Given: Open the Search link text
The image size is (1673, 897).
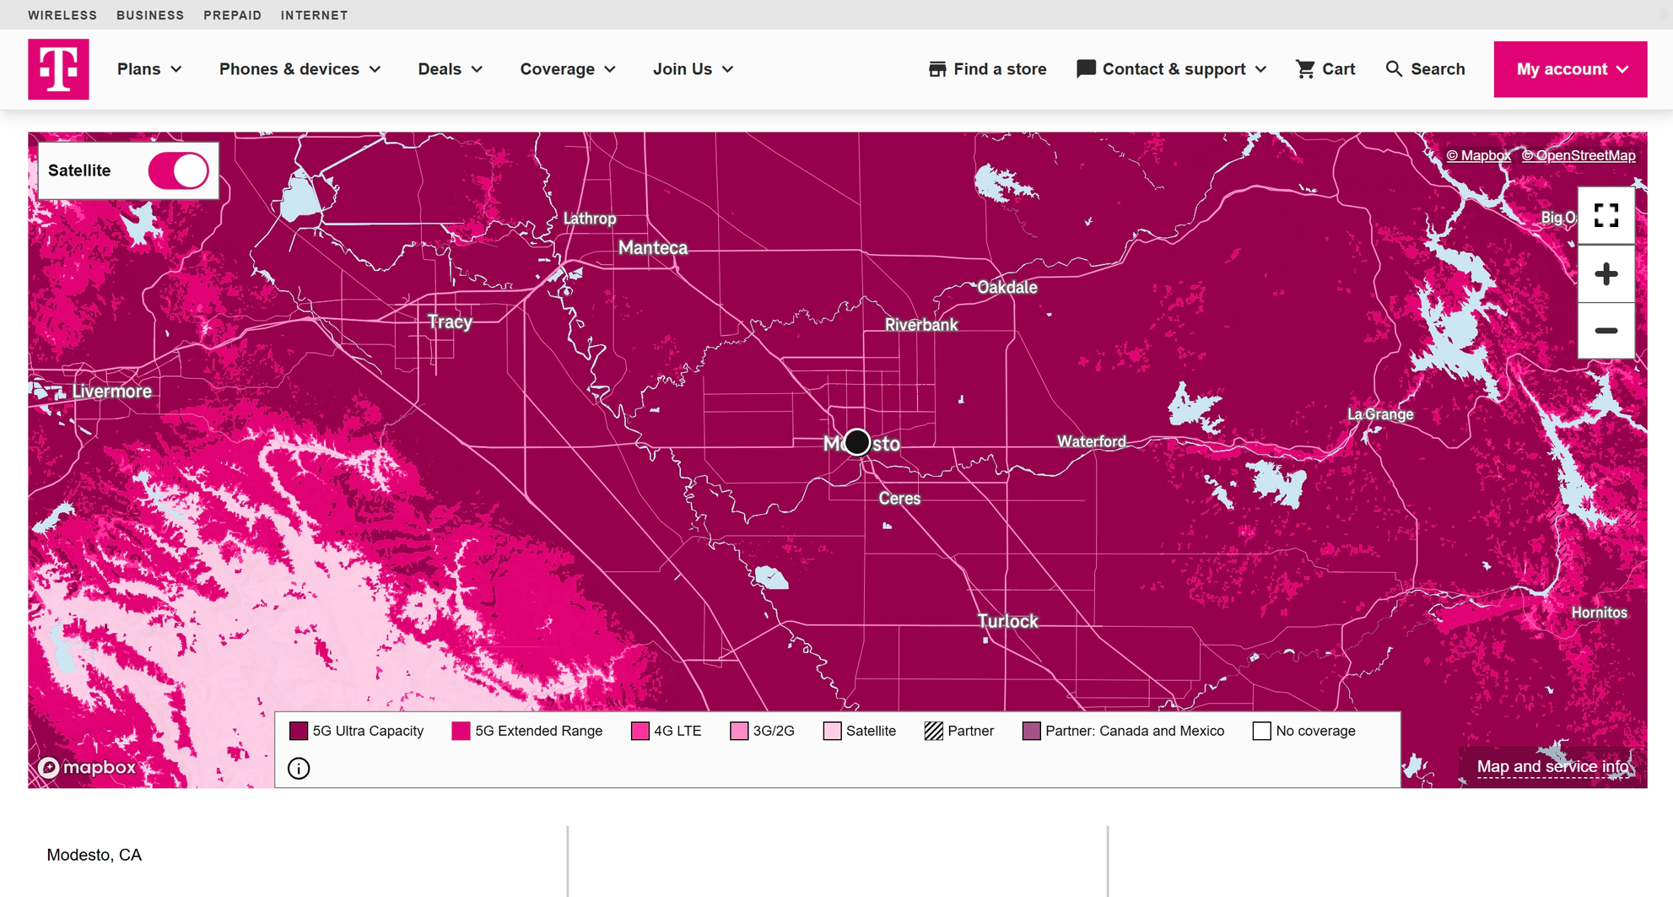Looking at the screenshot, I should click(1438, 69).
